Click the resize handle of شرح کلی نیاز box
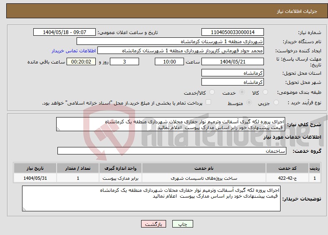Viewport: 328px width, 235px height. point(58,129)
